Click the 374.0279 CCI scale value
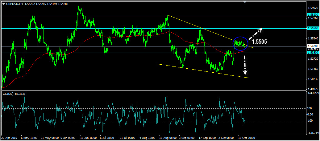 point(313,93)
